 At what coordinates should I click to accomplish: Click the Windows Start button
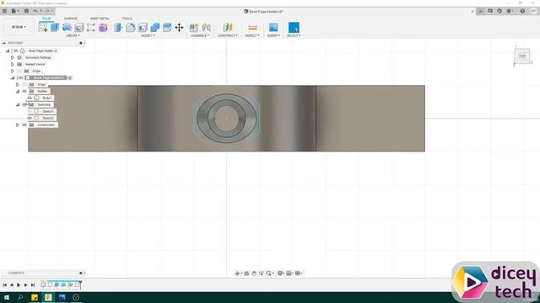point(7,297)
